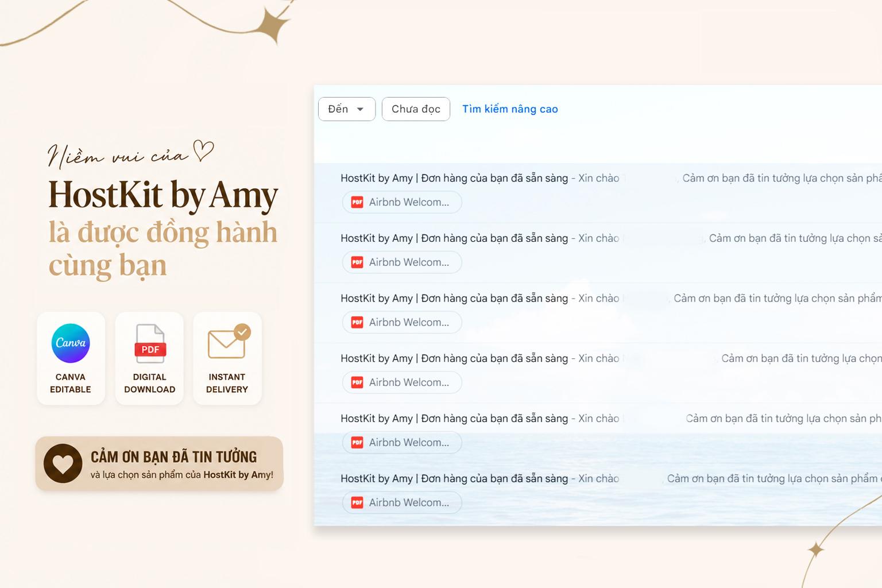The width and height of the screenshot is (882, 588).
Task: Click the "là được đồng hành cùng bạn" tagline
Action: (163, 248)
